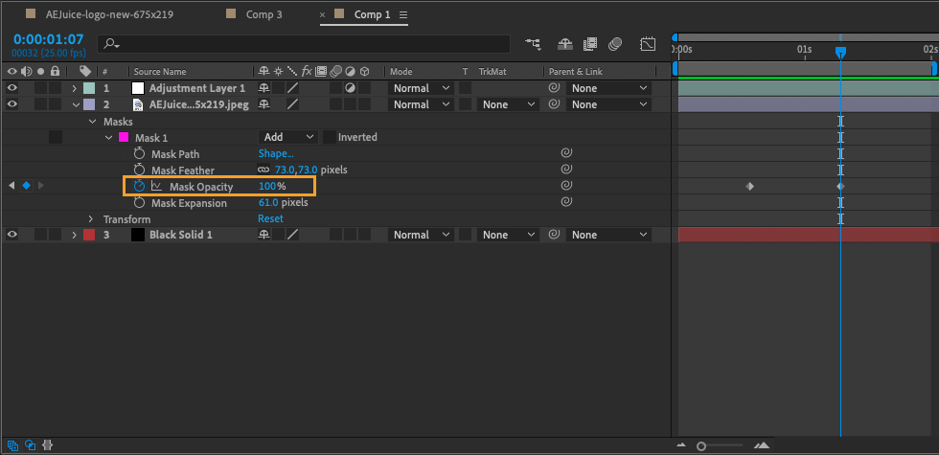This screenshot has width=939, height=455.
Task: Collapse the Masks group disclosure arrow
Action: click(x=92, y=122)
